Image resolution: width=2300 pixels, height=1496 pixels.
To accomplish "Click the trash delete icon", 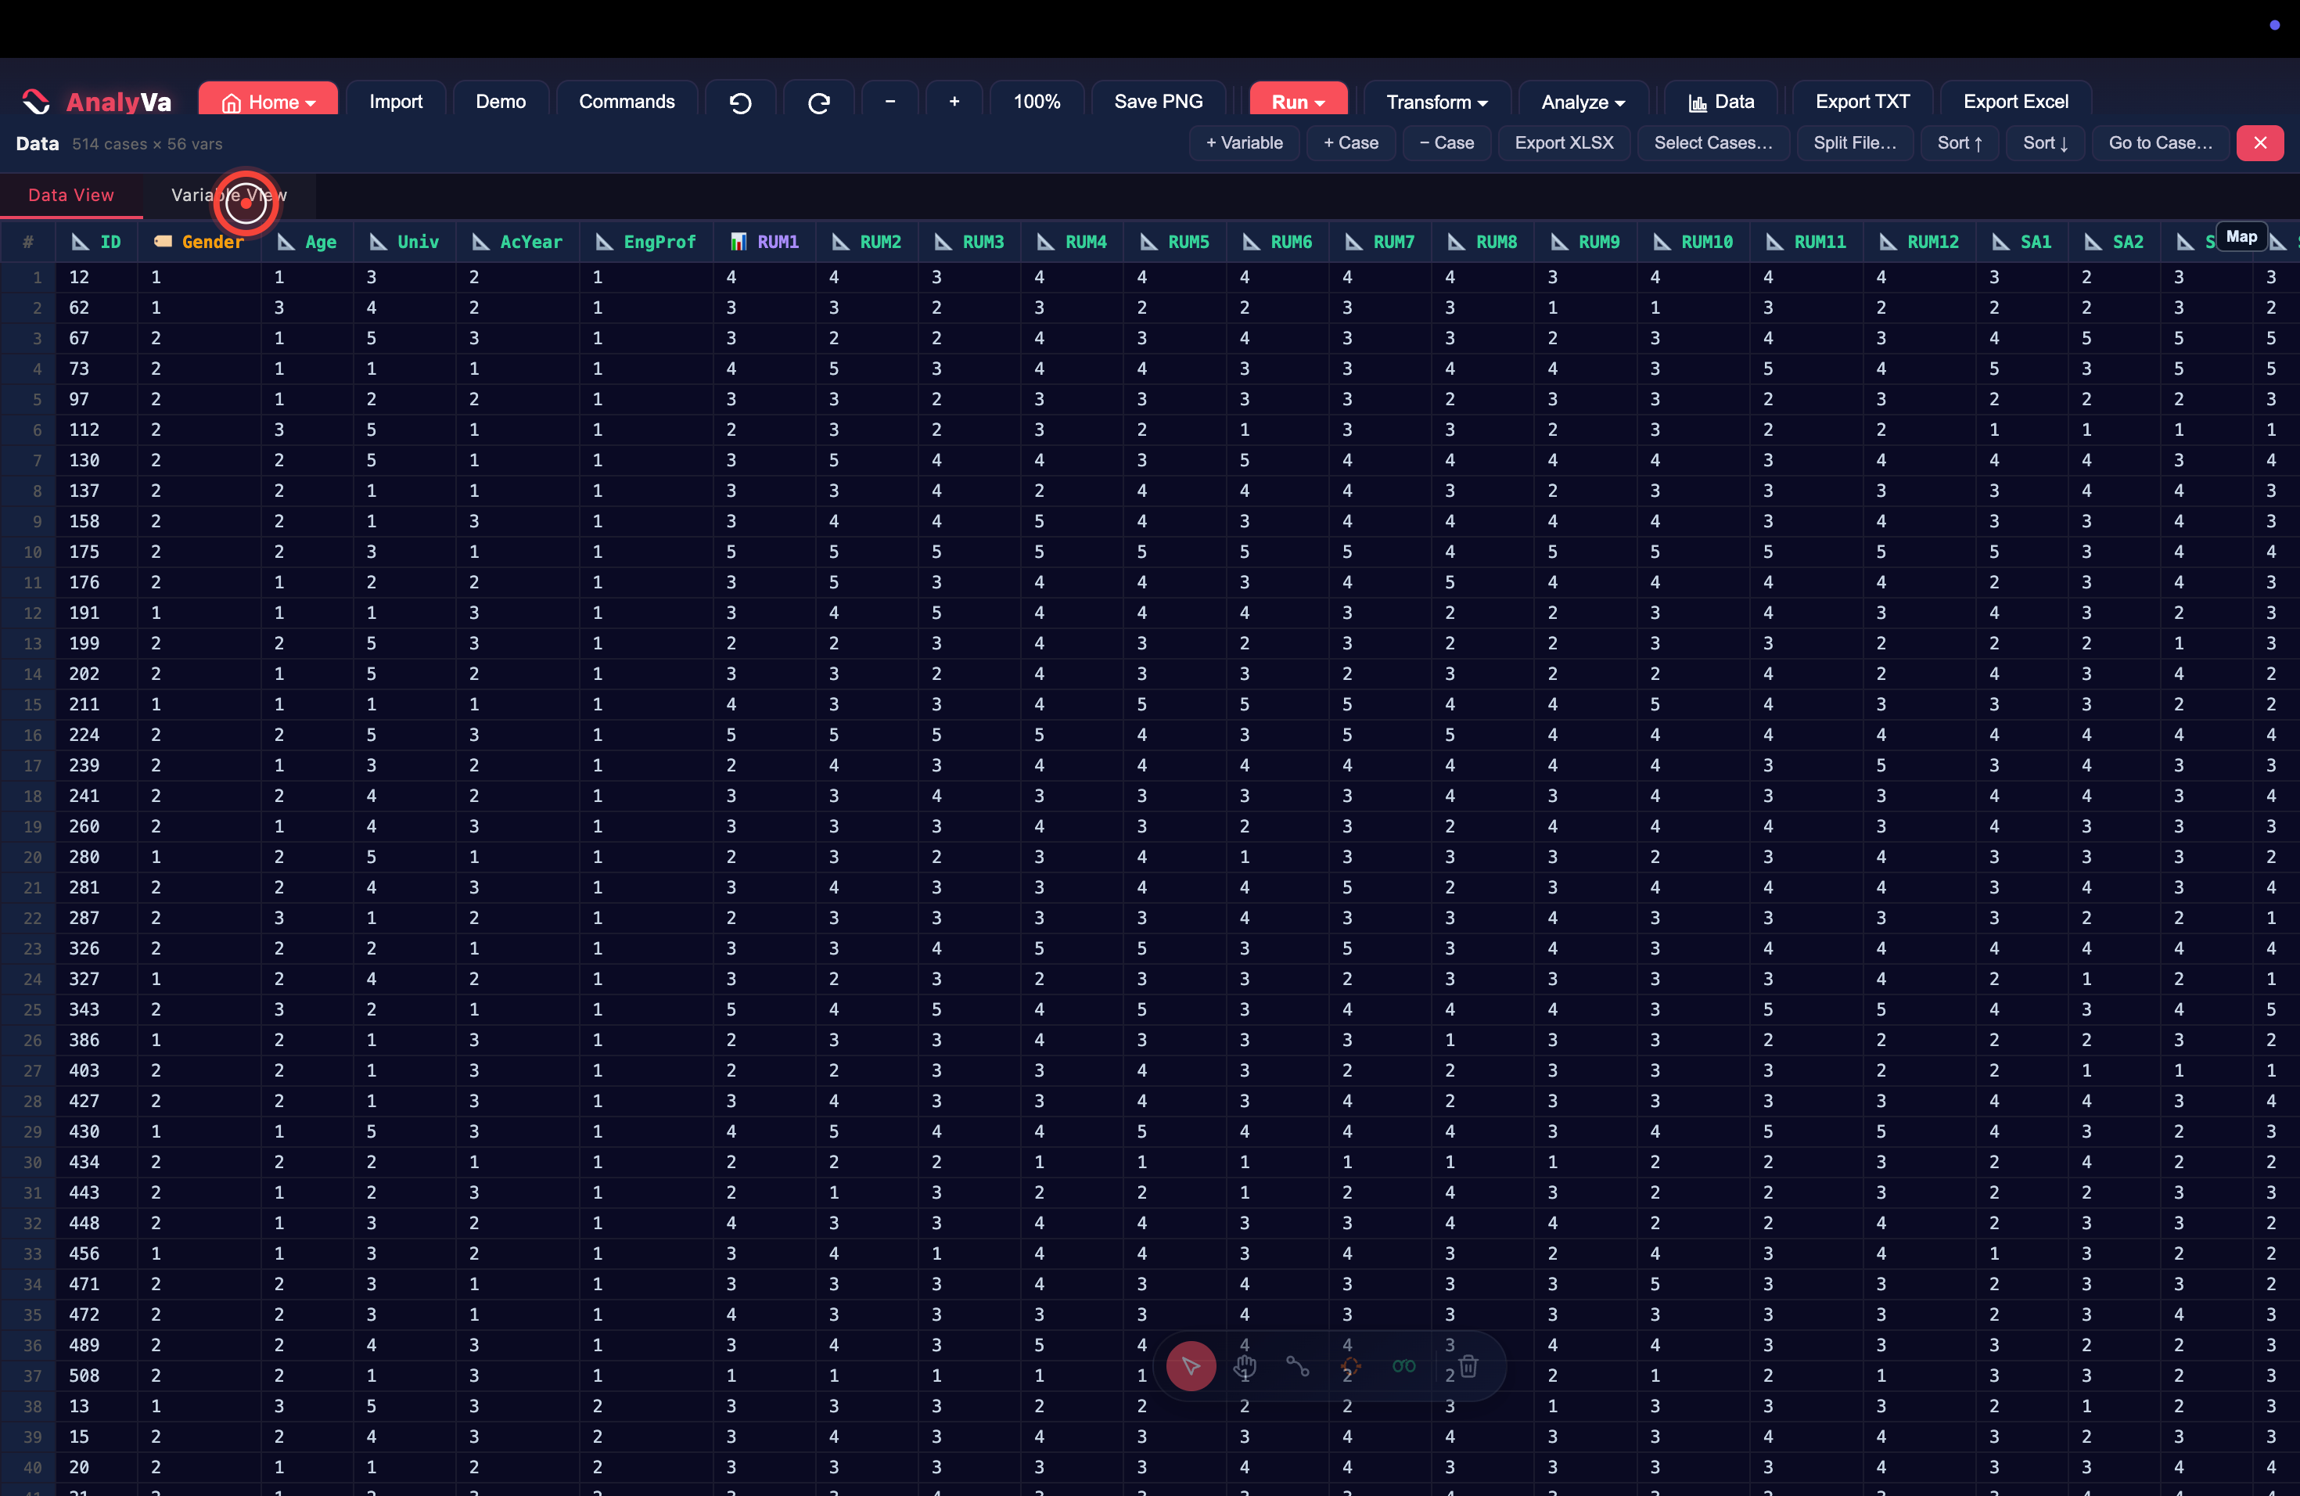I will pos(1468,1365).
